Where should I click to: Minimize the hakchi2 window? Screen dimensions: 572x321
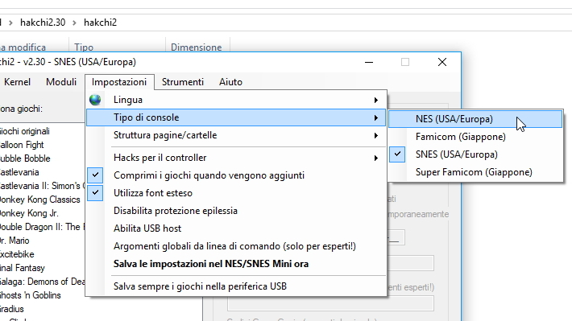[x=369, y=62]
